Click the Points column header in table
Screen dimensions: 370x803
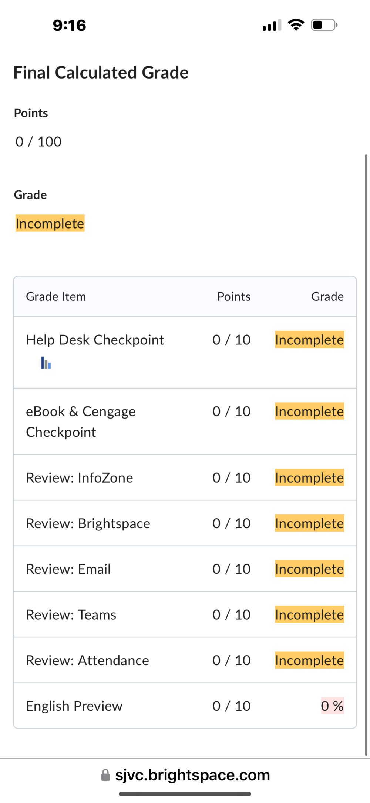pyautogui.click(x=234, y=297)
